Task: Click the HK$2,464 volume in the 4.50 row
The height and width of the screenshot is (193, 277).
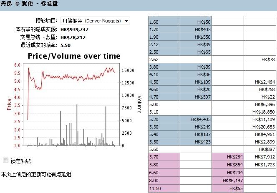Action: click(x=262, y=82)
